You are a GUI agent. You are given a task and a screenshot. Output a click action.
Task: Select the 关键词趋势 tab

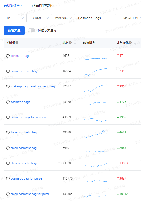coord(13,5)
